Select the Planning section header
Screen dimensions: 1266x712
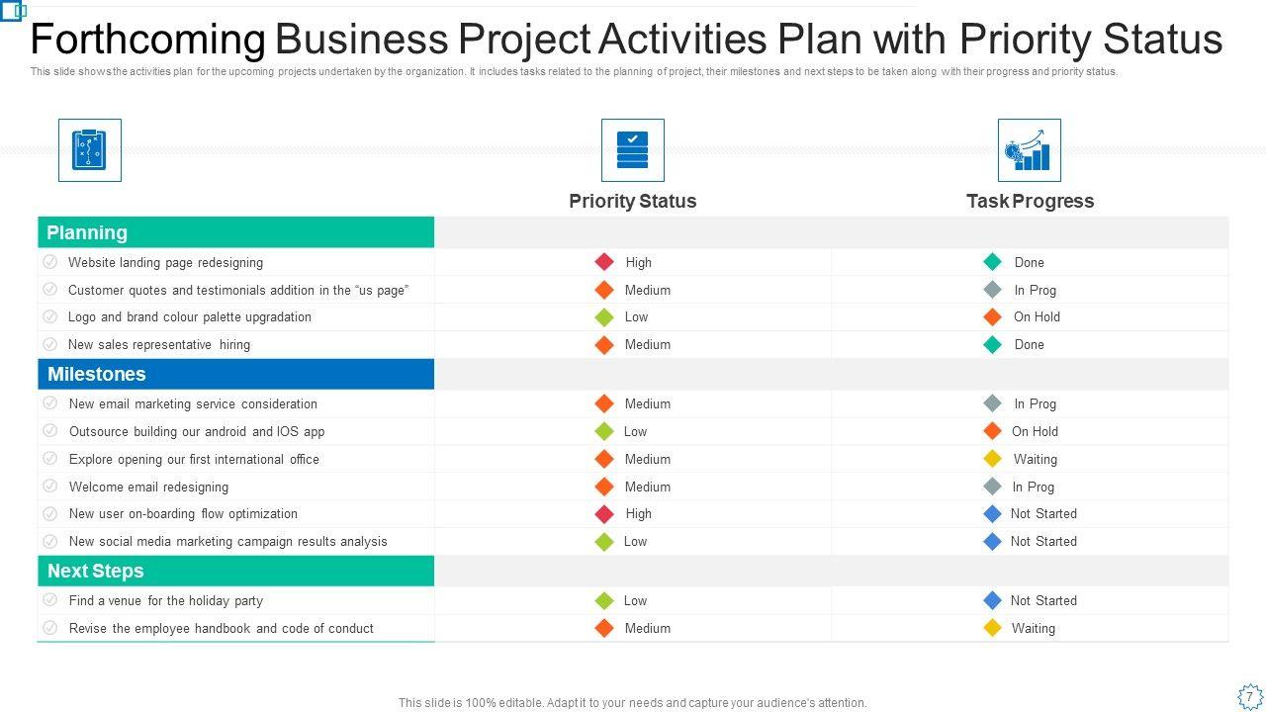pos(235,232)
